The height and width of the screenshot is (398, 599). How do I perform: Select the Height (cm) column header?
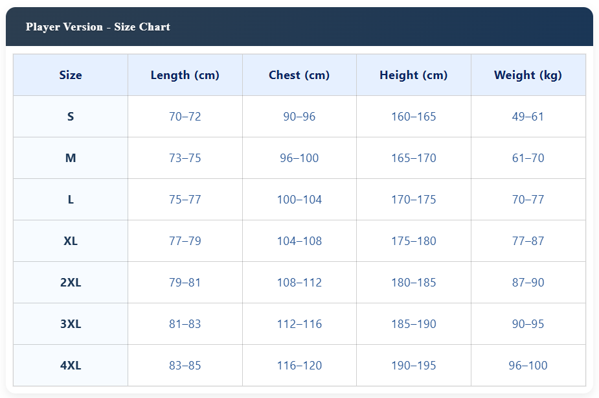click(x=413, y=75)
